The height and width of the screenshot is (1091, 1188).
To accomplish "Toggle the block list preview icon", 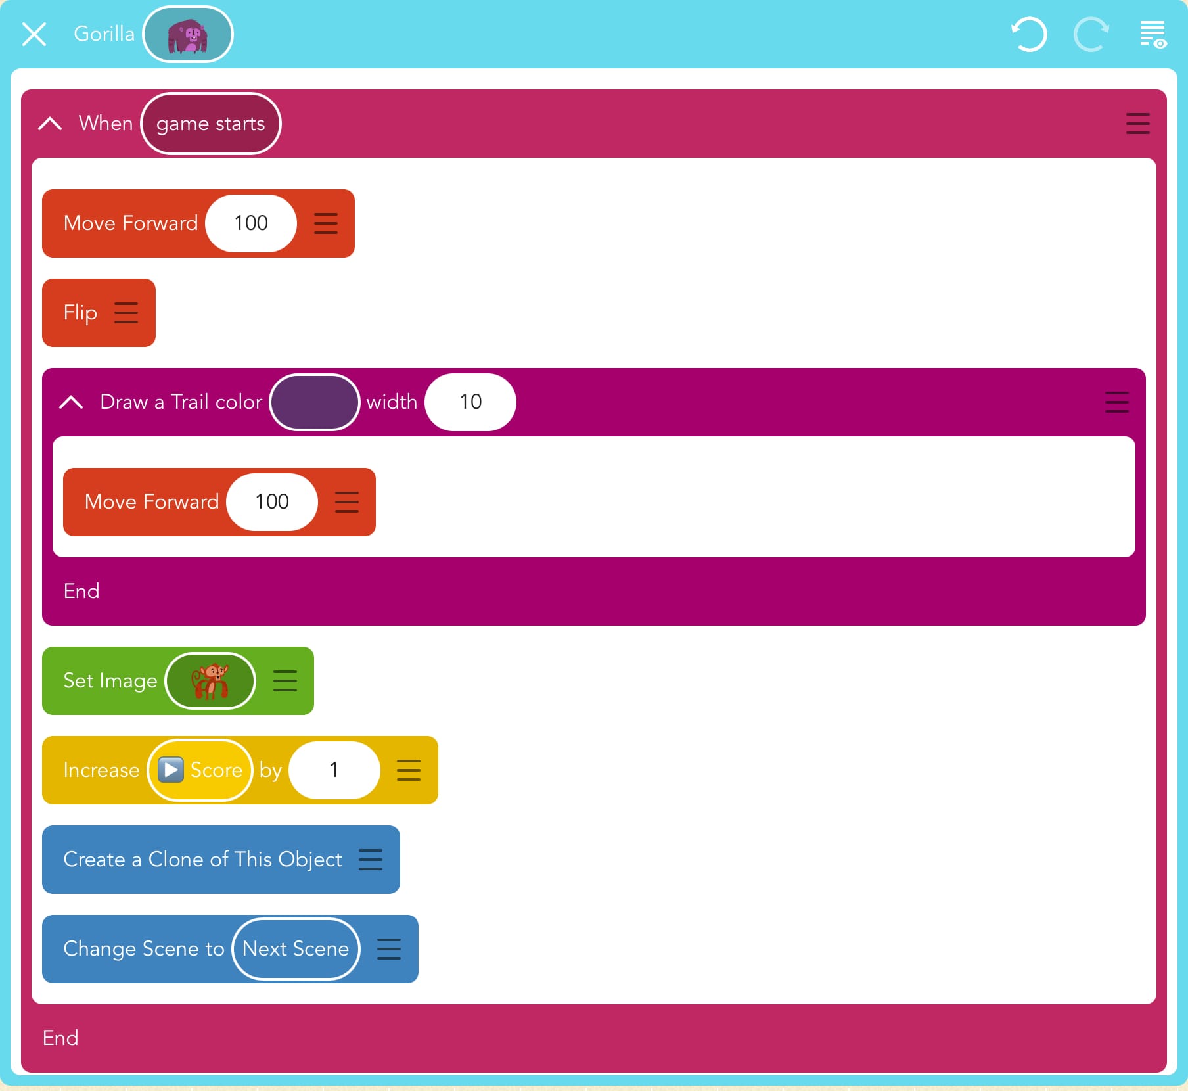I will pos(1153,34).
